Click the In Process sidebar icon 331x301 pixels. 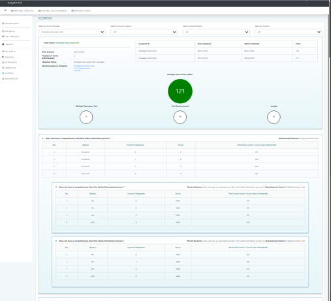coord(3,63)
